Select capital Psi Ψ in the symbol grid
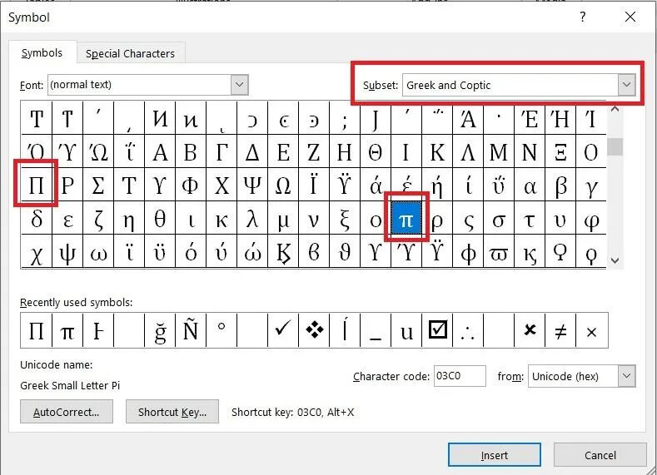 252,185
